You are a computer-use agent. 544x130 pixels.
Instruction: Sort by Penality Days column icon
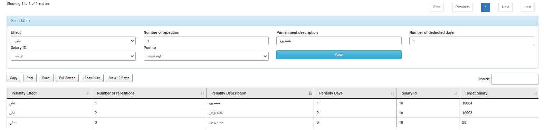click(393, 93)
